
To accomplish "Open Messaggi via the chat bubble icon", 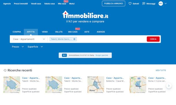I will pyautogui.click(x=144, y=3).
